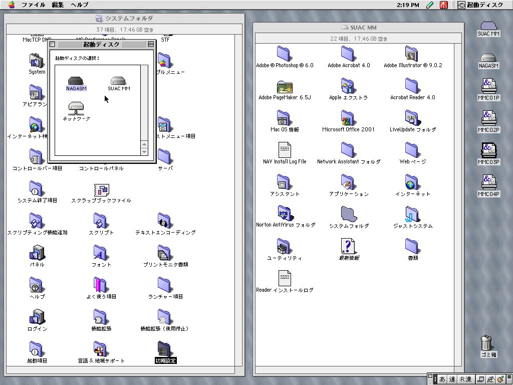Open the ファイル menu
This screenshot has height=385, width=513.
[34, 5]
